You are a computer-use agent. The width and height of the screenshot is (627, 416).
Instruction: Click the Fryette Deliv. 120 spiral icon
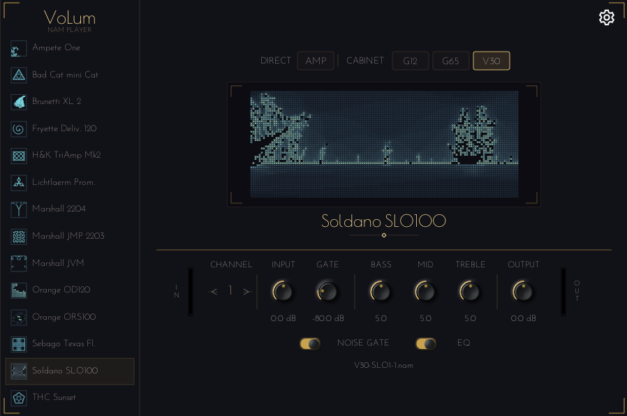point(18,129)
